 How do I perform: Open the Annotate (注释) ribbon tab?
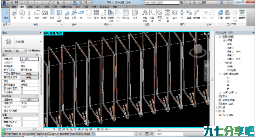pyautogui.click(x=46, y=7)
